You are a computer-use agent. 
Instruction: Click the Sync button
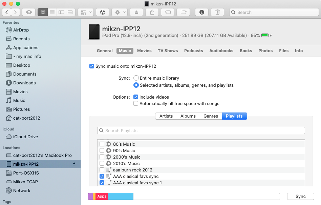point(301,197)
